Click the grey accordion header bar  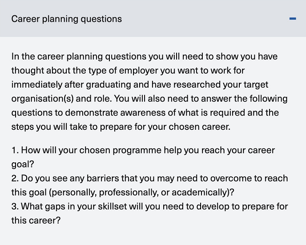click(153, 18)
